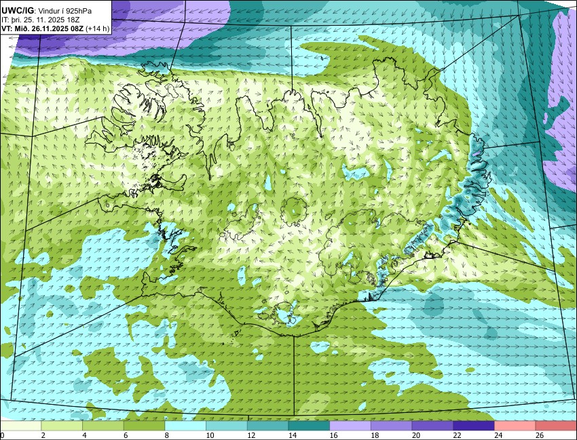Click the legend value label '26'
This screenshot has height=440, width=577.
point(540,435)
